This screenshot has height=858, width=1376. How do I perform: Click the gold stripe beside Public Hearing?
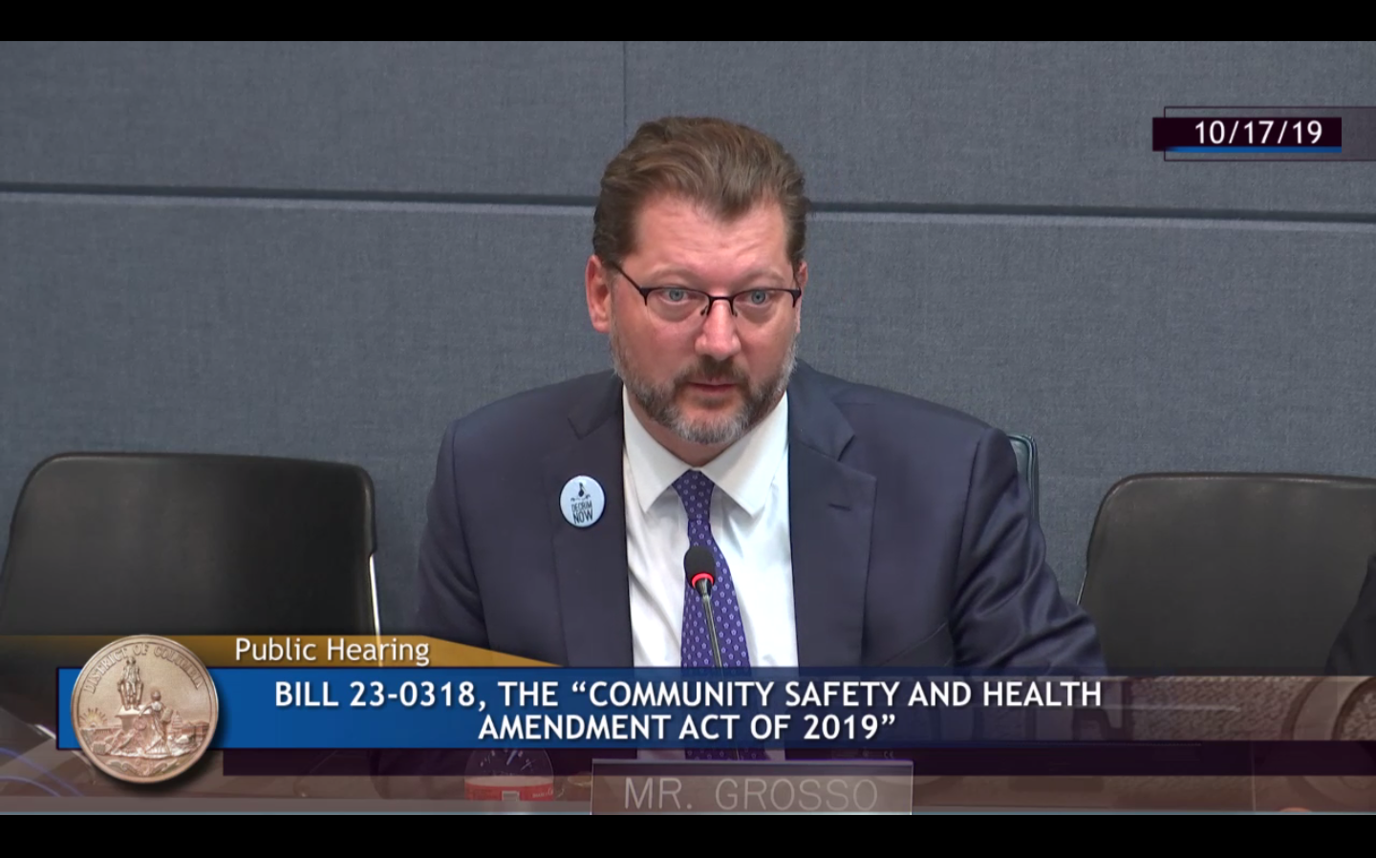pos(497,652)
